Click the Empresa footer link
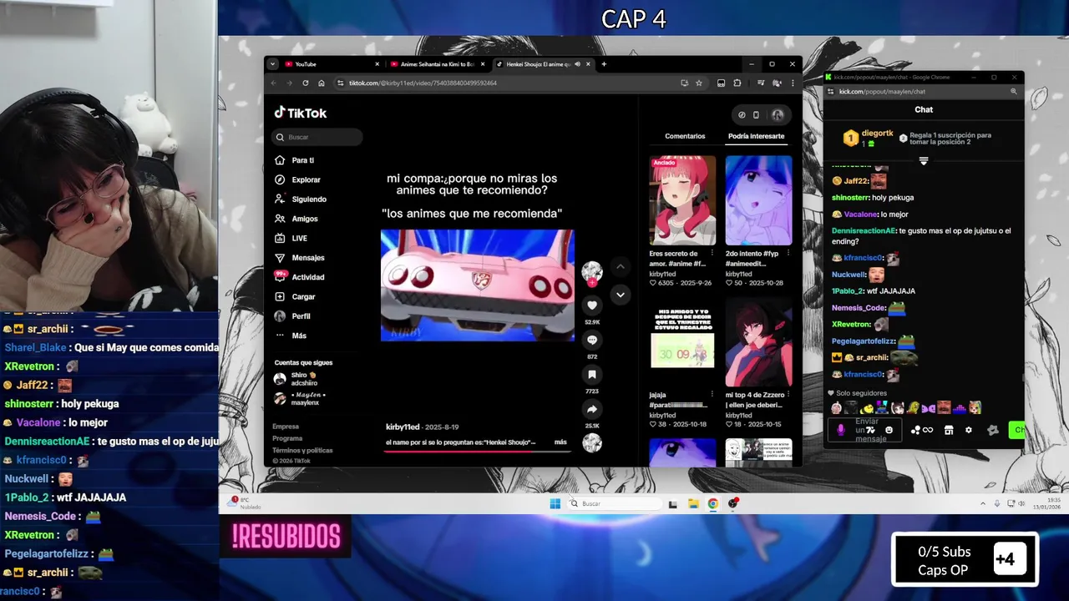Screen dimensions: 1069x601 click(x=286, y=427)
